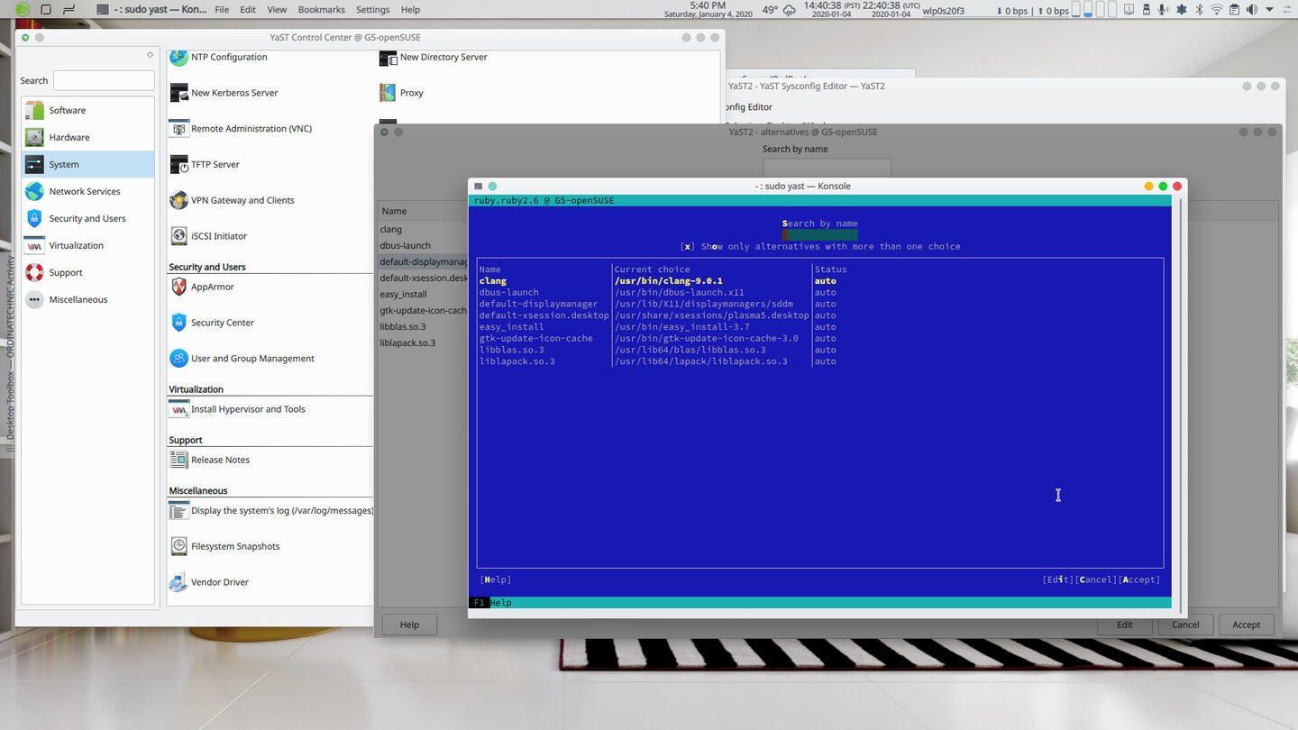The width and height of the screenshot is (1298, 730).
Task: Open TFTP Server module
Action: pos(205,165)
